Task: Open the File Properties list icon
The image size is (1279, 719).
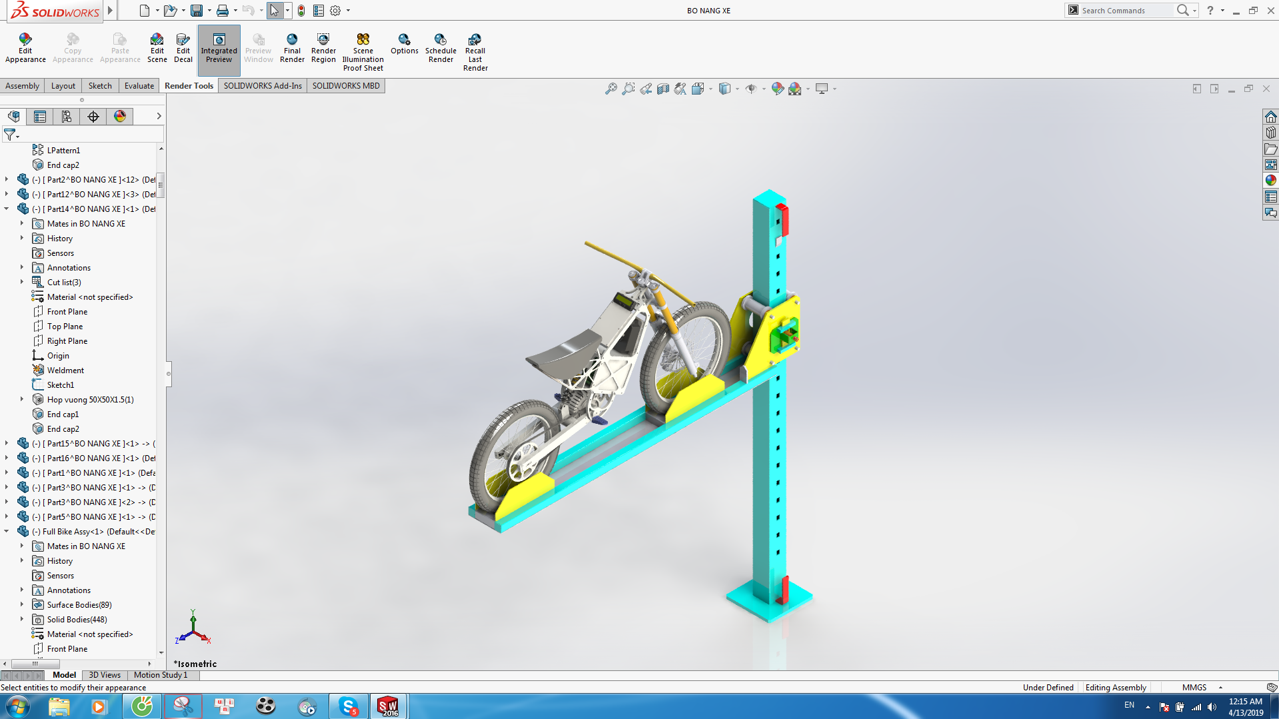Action: click(319, 11)
